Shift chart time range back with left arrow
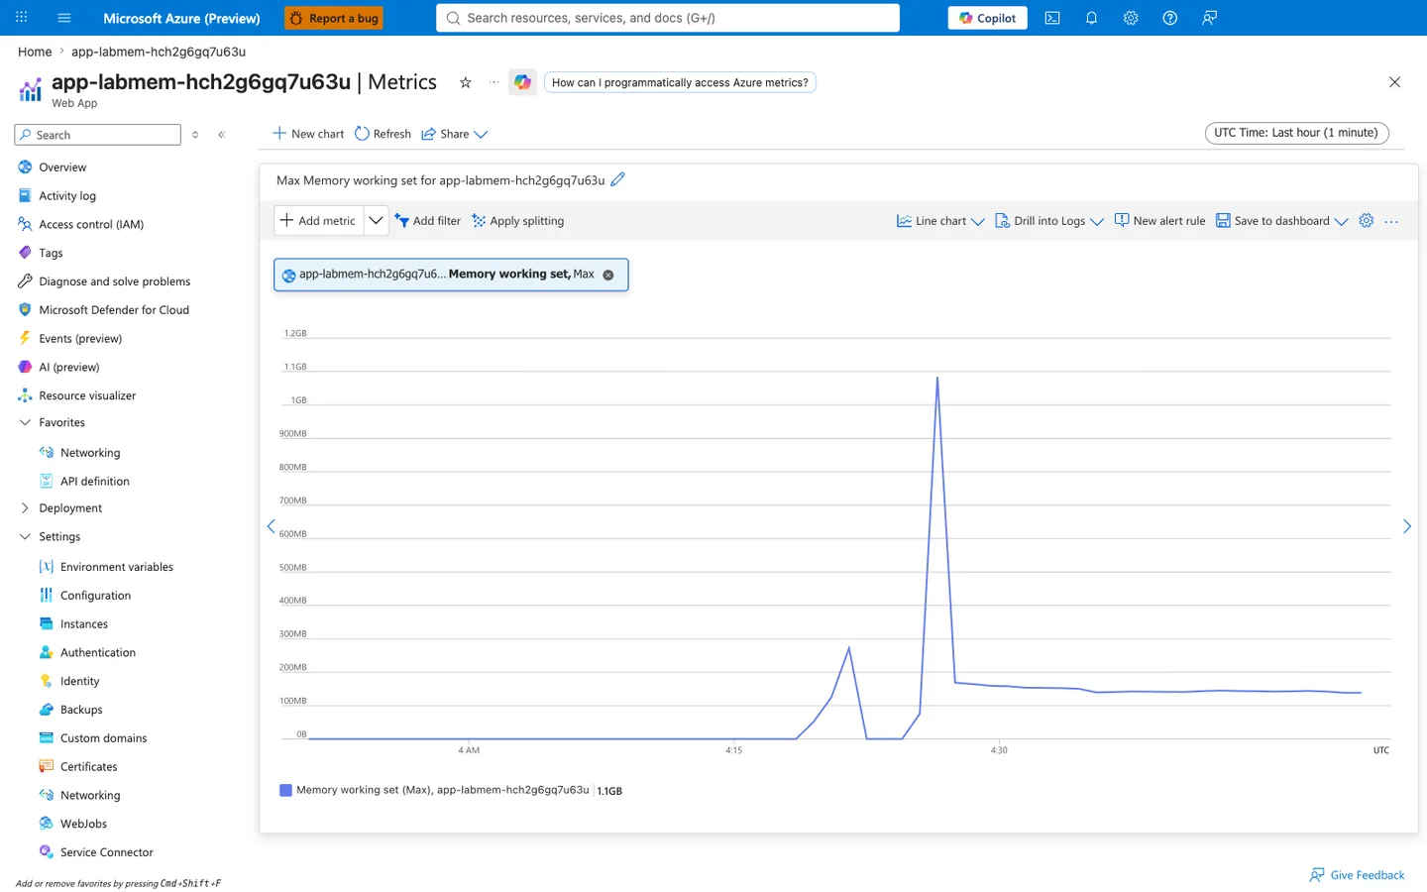 (x=271, y=526)
